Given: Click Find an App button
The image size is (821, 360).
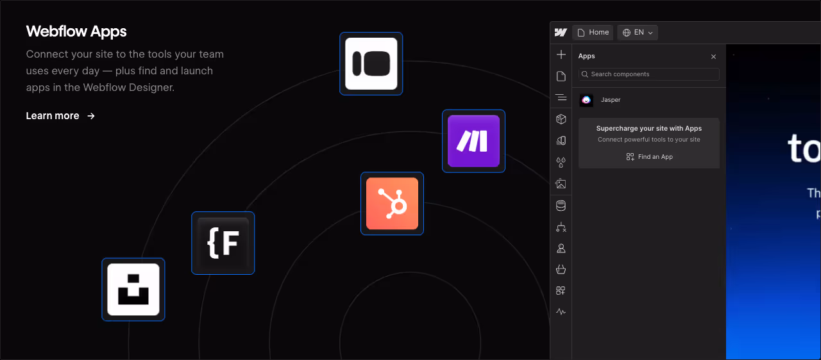Looking at the screenshot, I should (x=649, y=157).
